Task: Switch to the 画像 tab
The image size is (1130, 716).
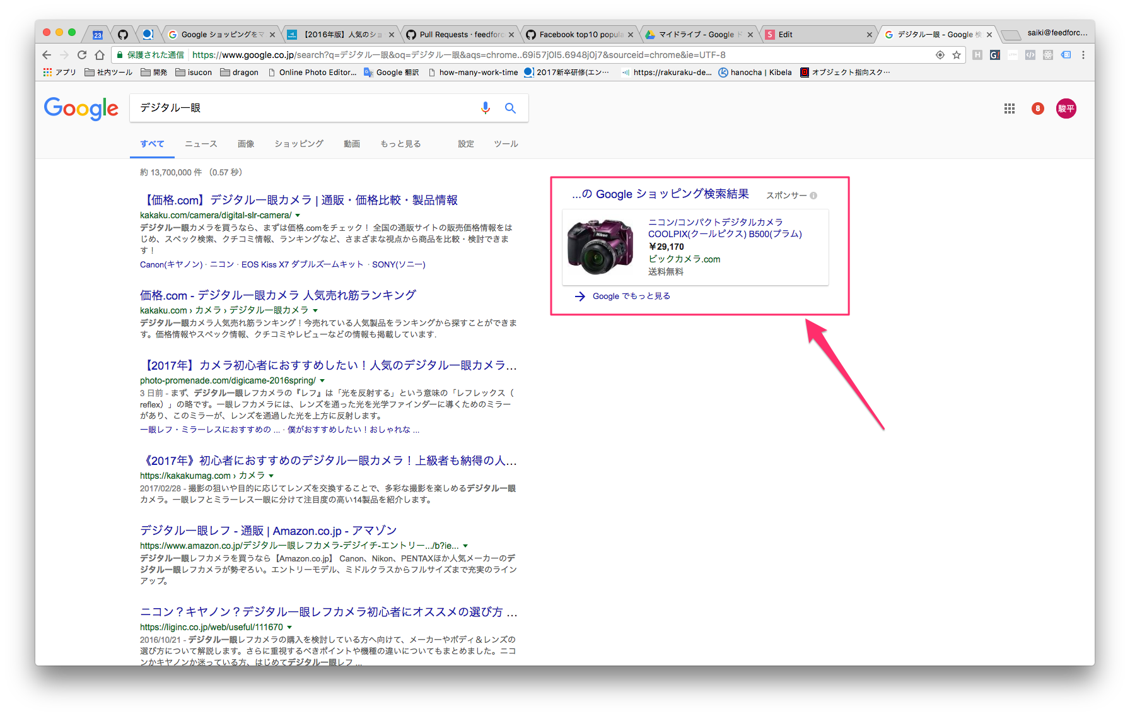Action: pyautogui.click(x=246, y=144)
